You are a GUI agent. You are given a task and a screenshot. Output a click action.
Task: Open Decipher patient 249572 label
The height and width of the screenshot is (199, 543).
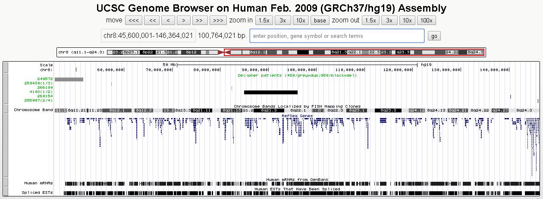(44, 79)
